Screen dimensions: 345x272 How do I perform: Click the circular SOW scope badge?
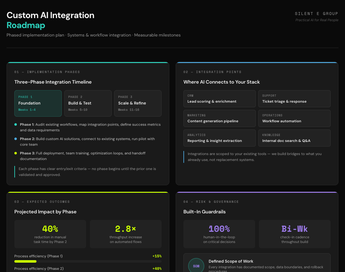tap(196, 265)
